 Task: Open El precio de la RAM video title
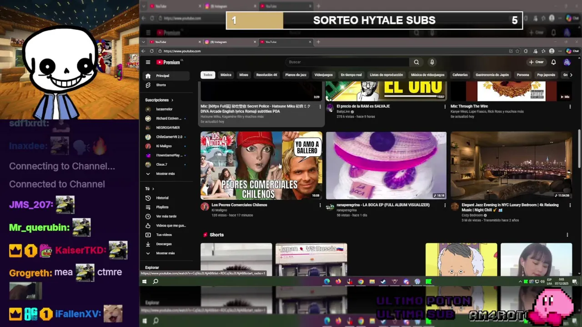point(363,106)
